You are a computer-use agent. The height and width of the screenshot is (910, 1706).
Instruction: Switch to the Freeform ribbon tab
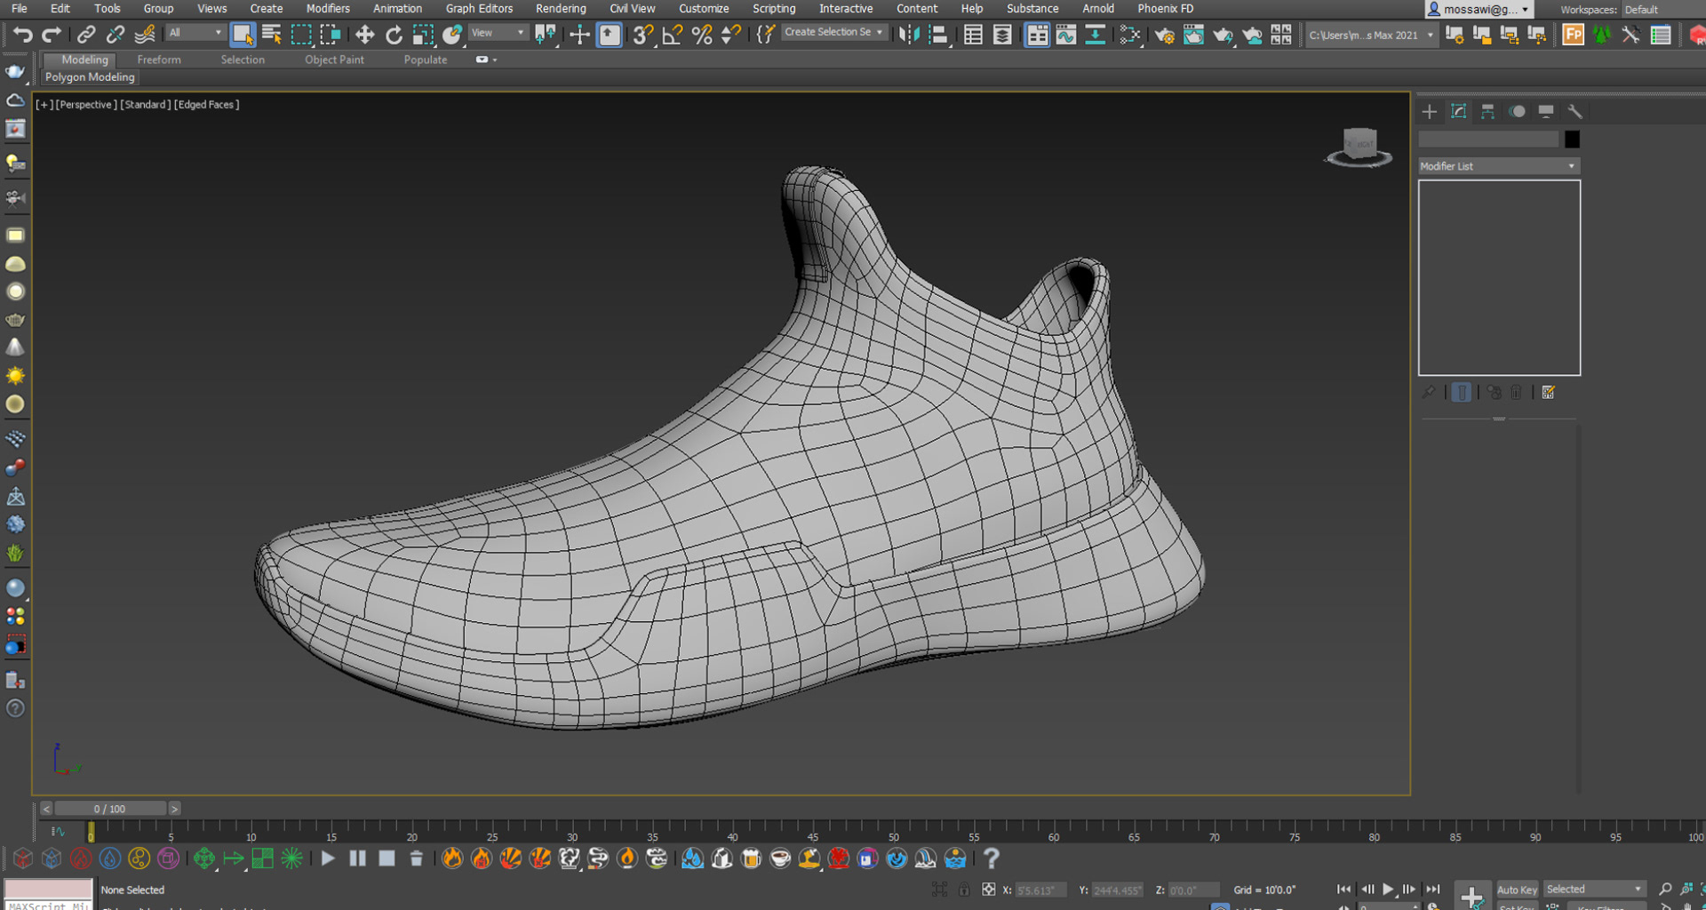point(159,60)
